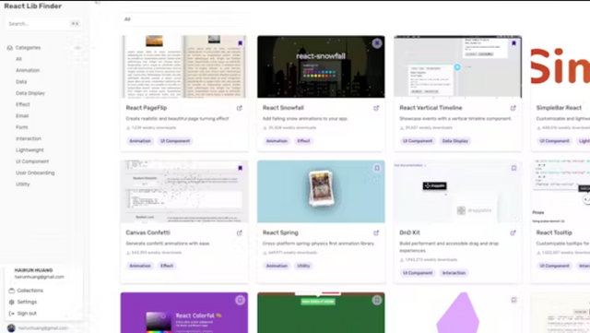Click Animation tag on React PageFlip card
Screen dimensions: 590x333
tap(140, 141)
